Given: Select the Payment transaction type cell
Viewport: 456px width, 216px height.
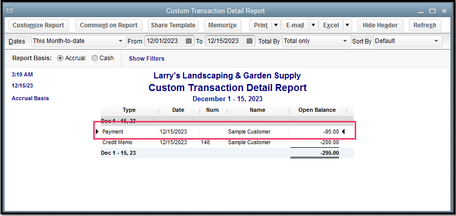Looking at the screenshot, I should click(x=113, y=132).
